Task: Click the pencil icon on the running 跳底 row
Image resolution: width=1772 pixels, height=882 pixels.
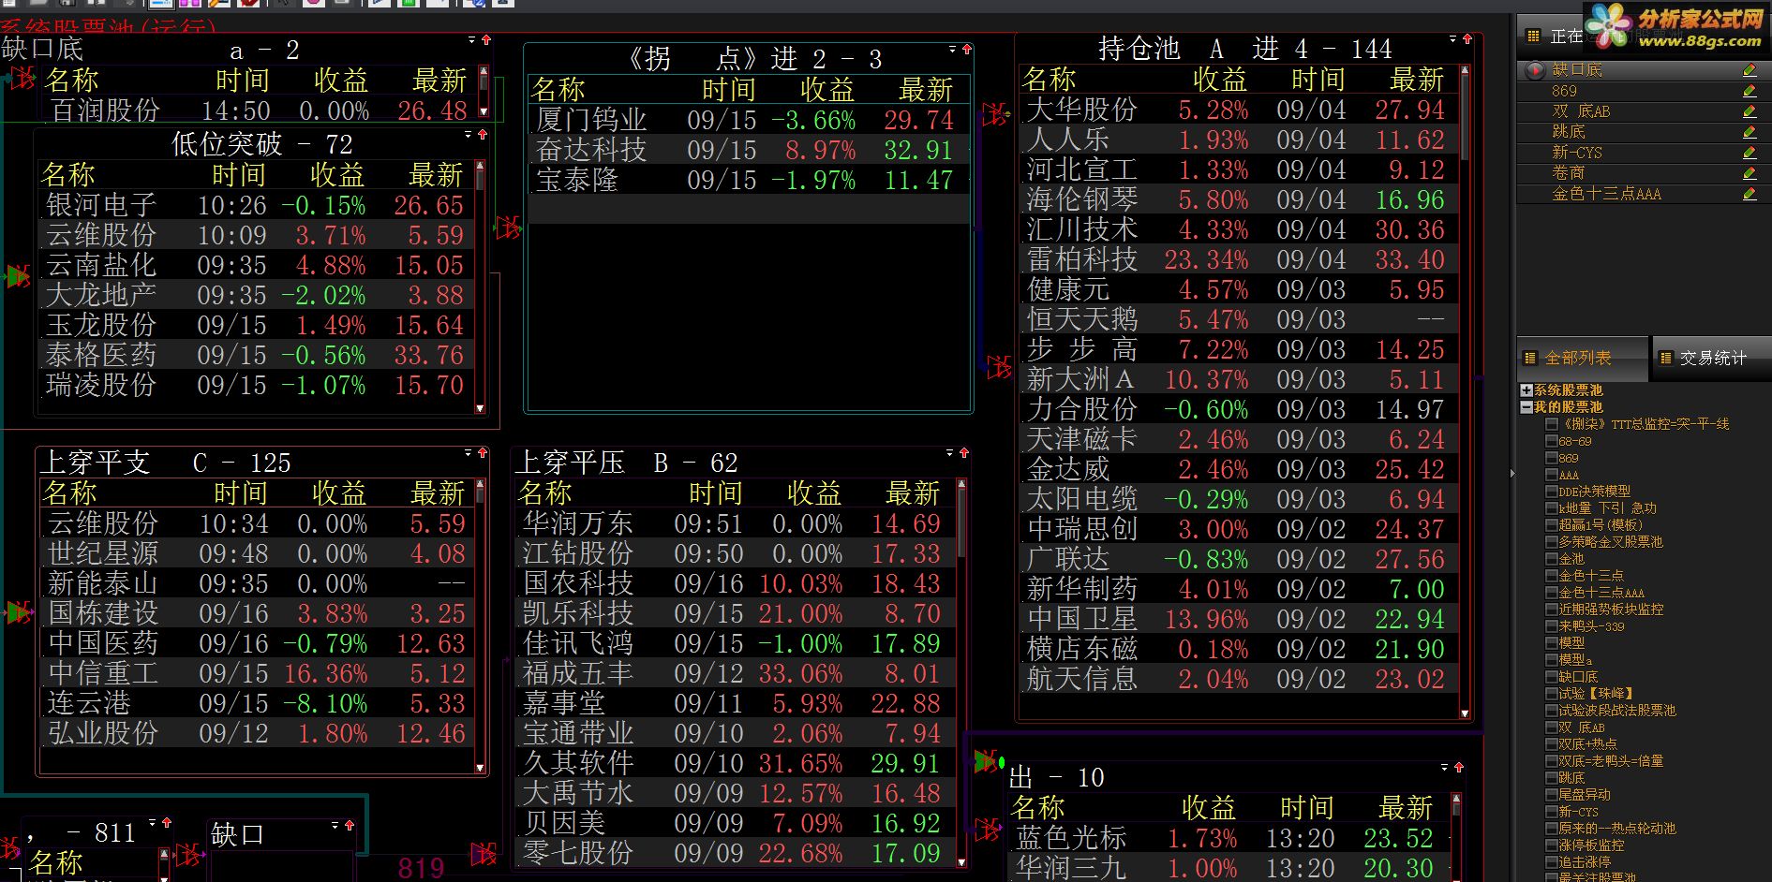Action: (1749, 132)
